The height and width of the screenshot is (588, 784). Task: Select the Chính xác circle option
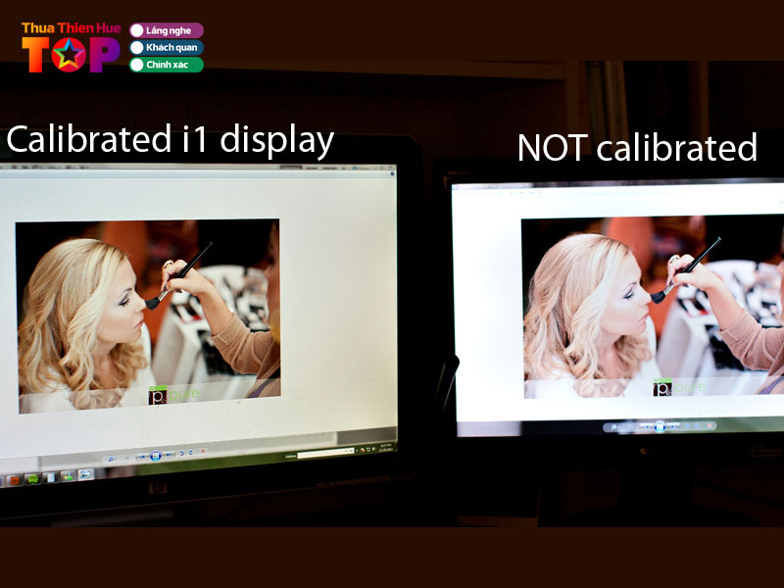point(137,65)
